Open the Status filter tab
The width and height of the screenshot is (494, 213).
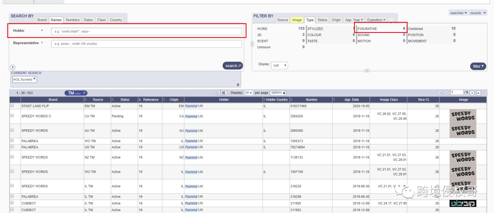[322, 20]
